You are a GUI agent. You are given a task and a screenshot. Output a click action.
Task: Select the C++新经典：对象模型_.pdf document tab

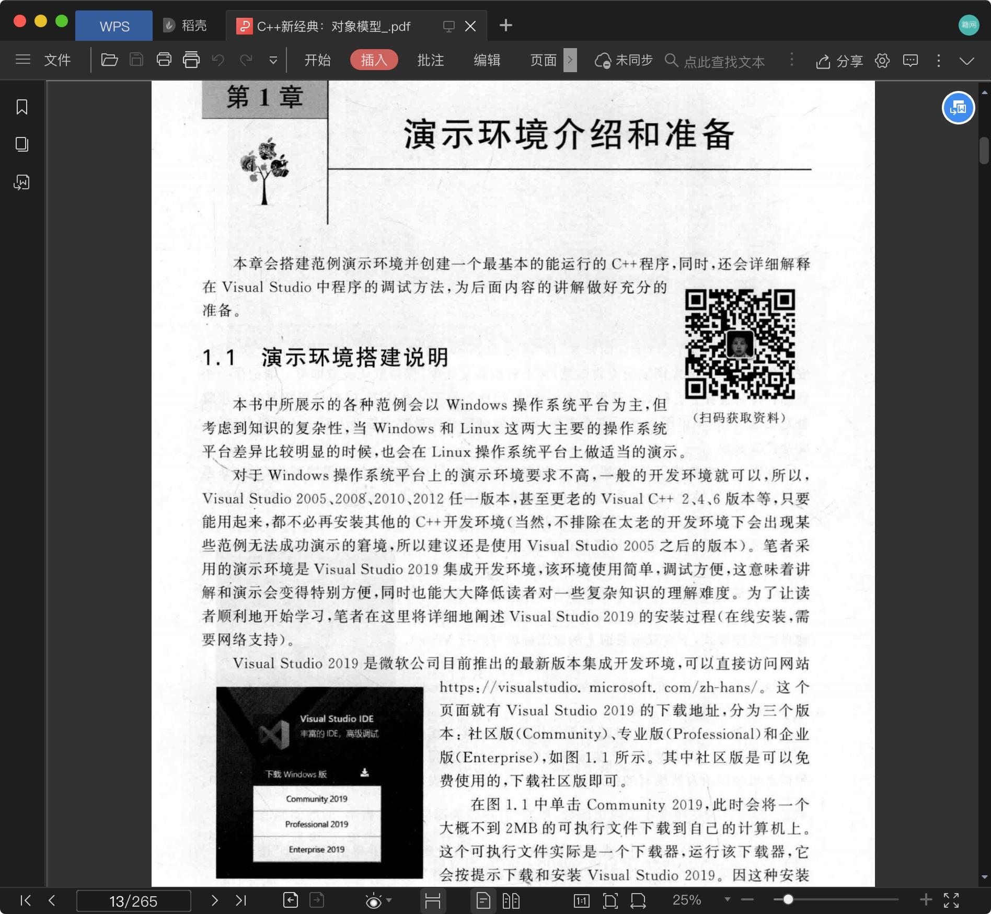click(335, 26)
